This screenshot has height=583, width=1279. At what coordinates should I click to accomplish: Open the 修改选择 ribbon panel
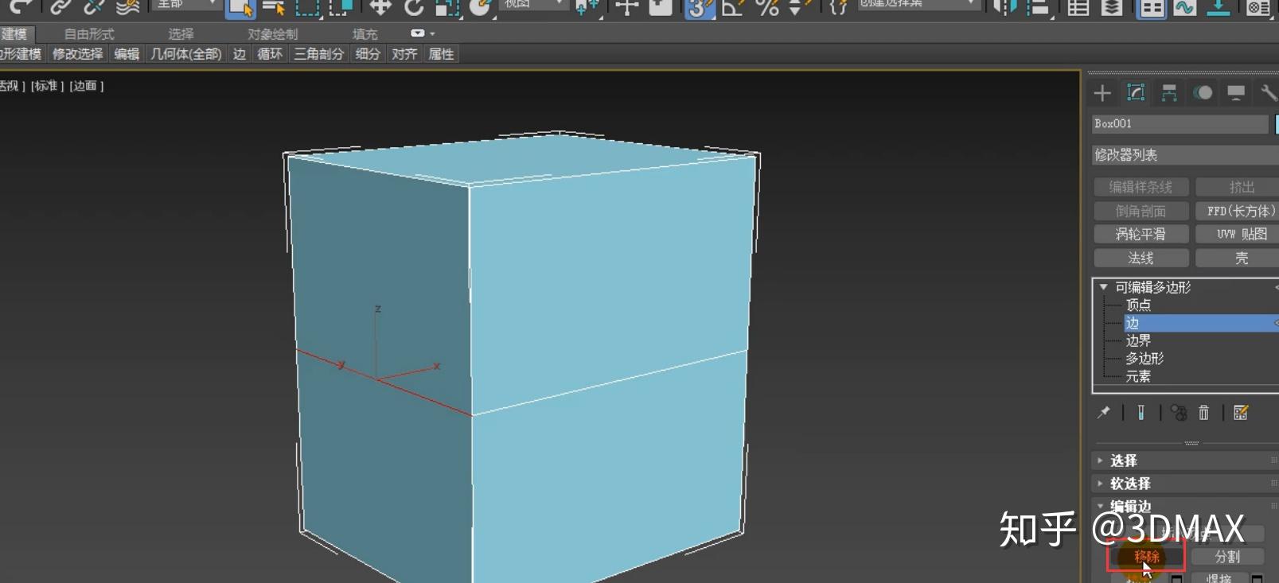pos(78,54)
